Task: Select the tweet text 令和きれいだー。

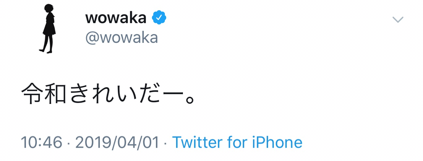Action: click(x=108, y=95)
